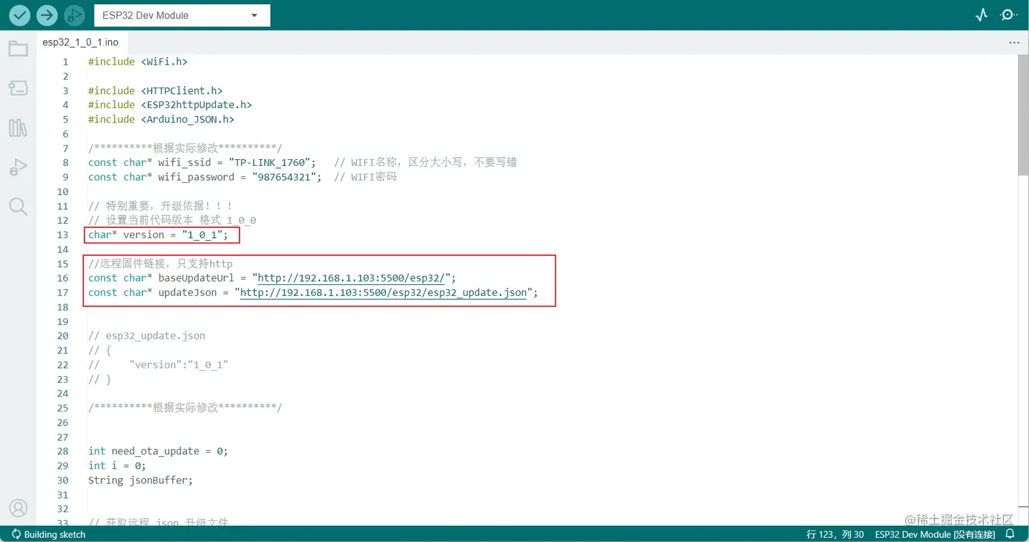1029x542 pixels.
Task: Click the #include <WiFi.h> line
Action: point(137,62)
